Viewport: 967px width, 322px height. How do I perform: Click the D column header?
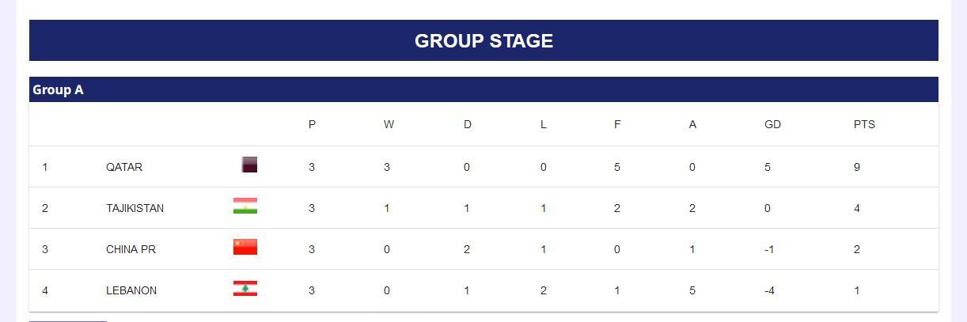tap(467, 124)
